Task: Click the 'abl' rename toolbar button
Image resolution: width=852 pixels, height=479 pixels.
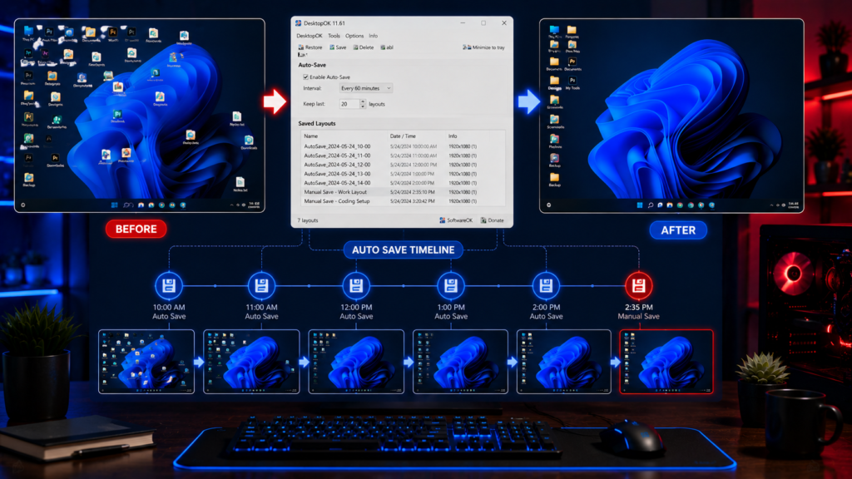Action: coord(387,47)
